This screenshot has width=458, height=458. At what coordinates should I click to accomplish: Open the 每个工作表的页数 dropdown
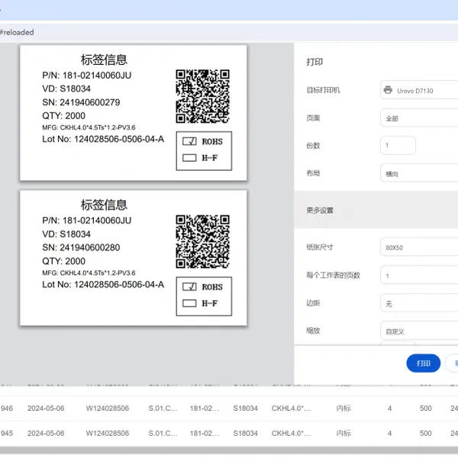[419, 275]
